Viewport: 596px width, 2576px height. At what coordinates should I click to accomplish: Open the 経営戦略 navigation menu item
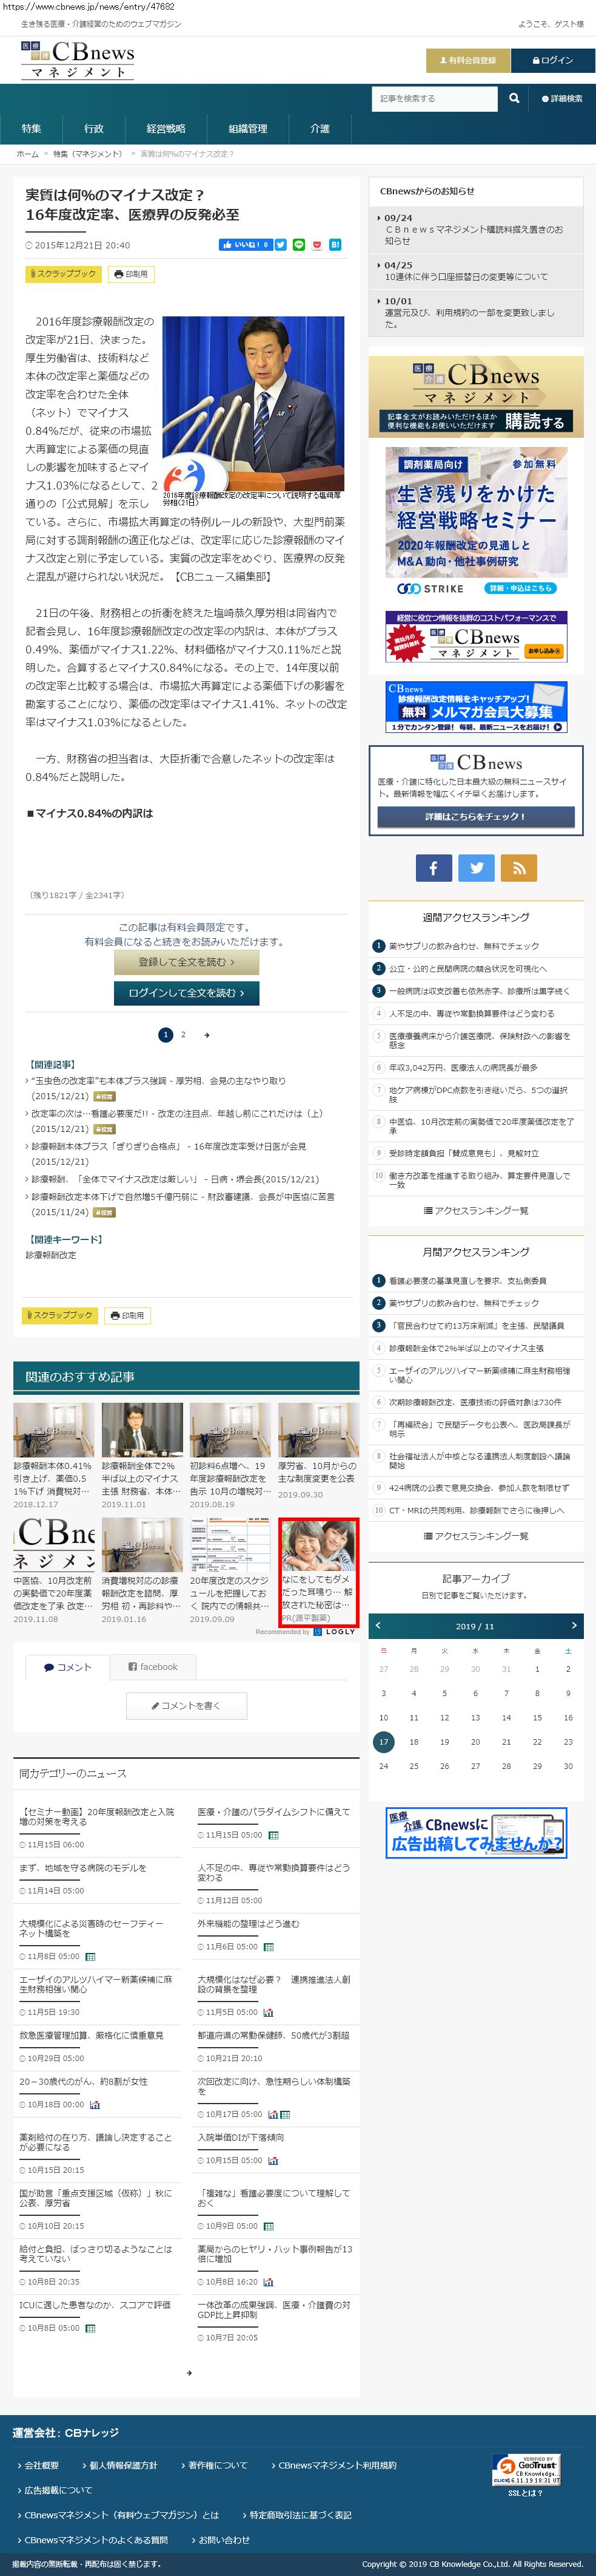pyautogui.click(x=166, y=129)
